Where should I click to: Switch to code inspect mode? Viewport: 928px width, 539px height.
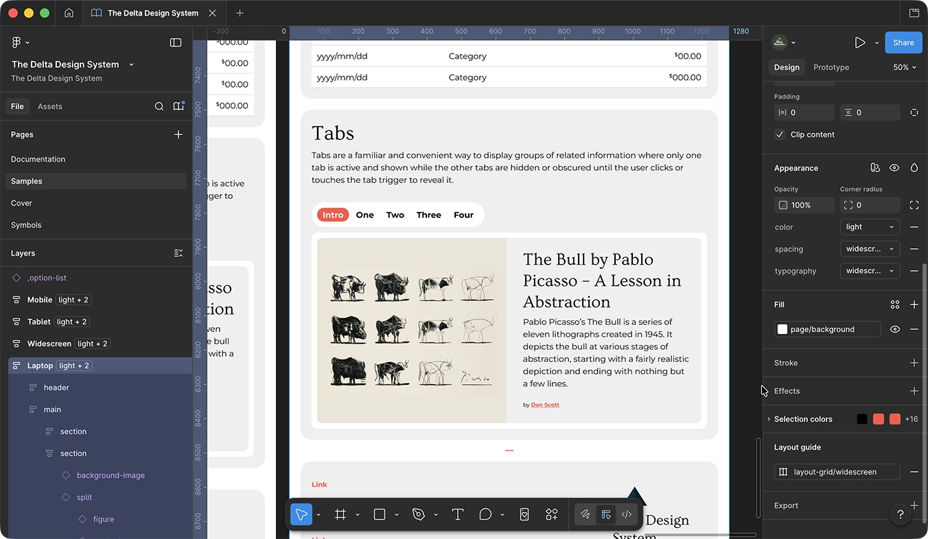coord(626,514)
